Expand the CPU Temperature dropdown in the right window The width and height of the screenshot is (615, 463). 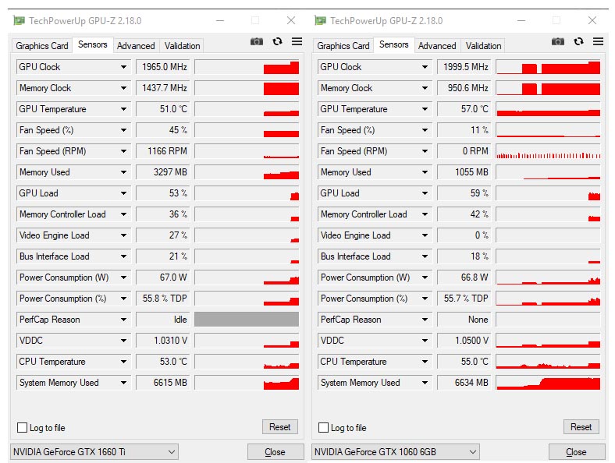click(x=425, y=362)
